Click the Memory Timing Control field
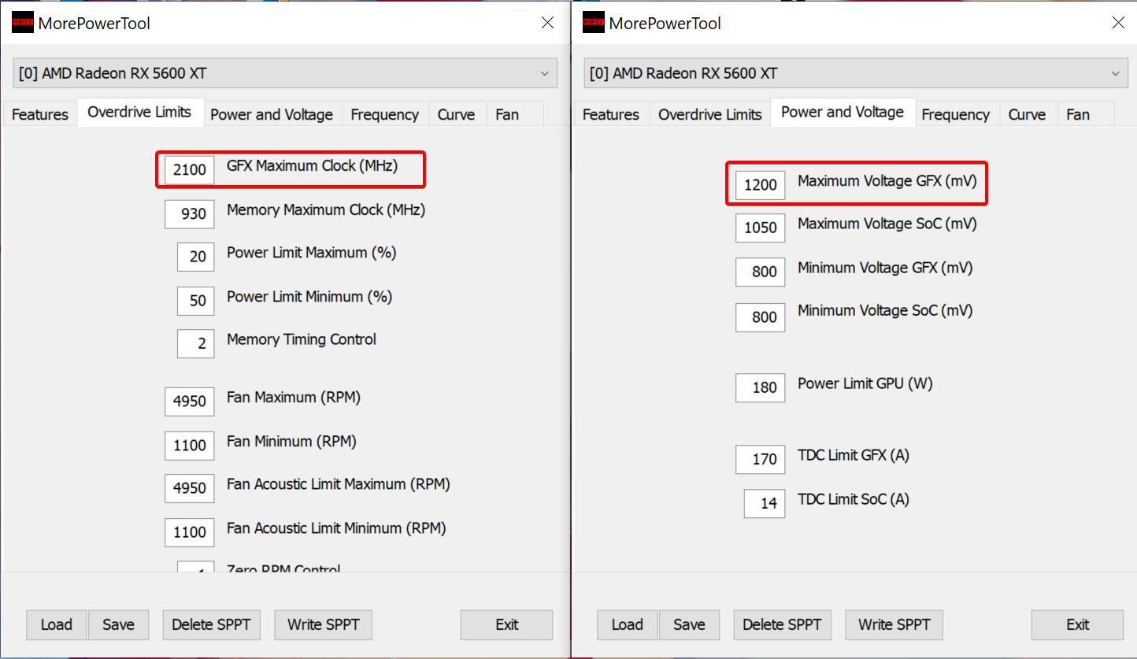 point(196,343)
